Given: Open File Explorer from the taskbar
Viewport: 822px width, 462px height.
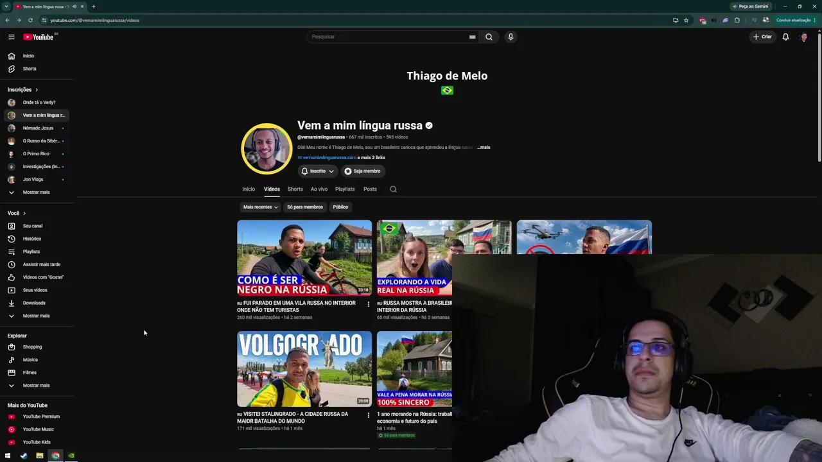Looking at the screenshot, I should (x=40, y=456).
